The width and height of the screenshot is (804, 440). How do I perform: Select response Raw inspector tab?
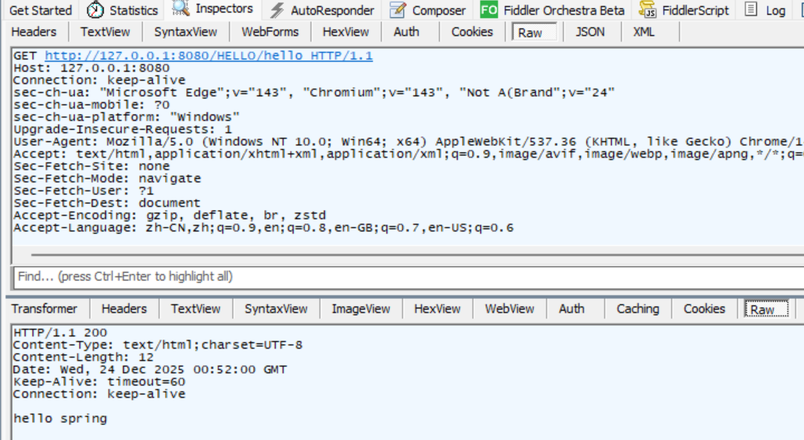(767, 309)
